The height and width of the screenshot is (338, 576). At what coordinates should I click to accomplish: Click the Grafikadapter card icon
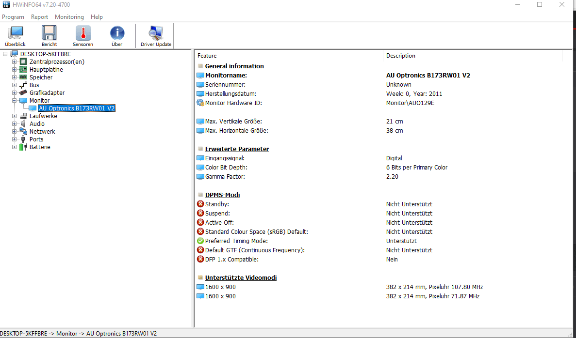[x=23, y=93]
